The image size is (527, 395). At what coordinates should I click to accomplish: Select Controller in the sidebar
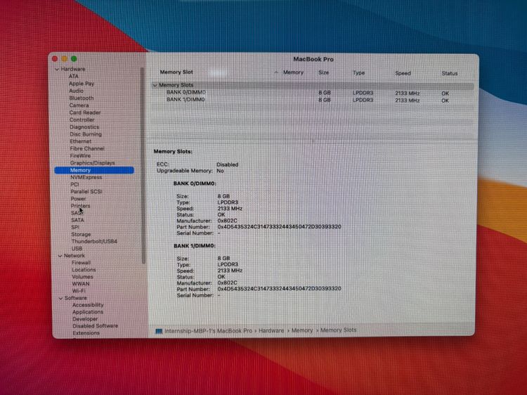coord(82,119)
